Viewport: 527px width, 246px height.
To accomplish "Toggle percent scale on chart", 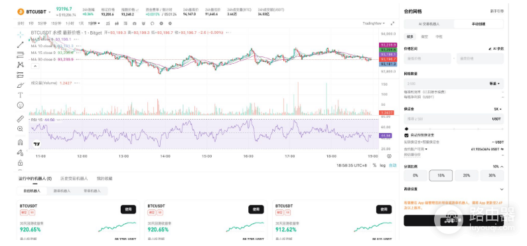I will (374, 166).
